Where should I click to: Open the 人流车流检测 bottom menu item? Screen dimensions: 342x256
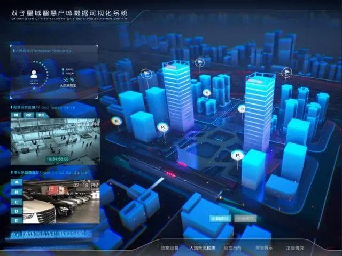point(203,247)
